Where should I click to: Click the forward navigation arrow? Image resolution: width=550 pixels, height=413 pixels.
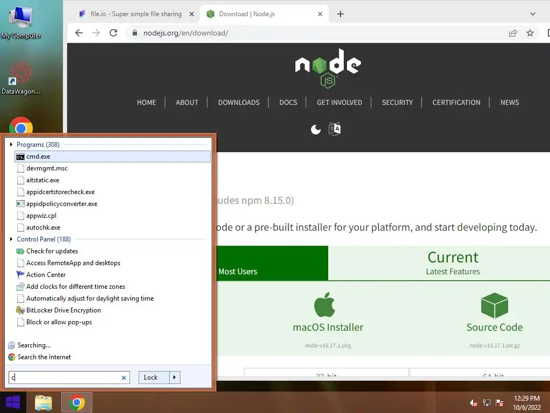(96, 33)
